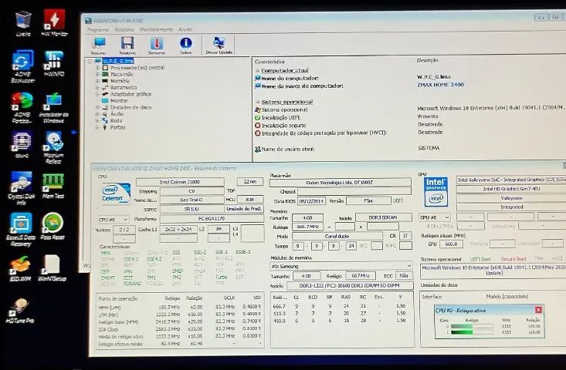Open the Relatório menu
Screen dimensions: 566x370
[124, 29]
